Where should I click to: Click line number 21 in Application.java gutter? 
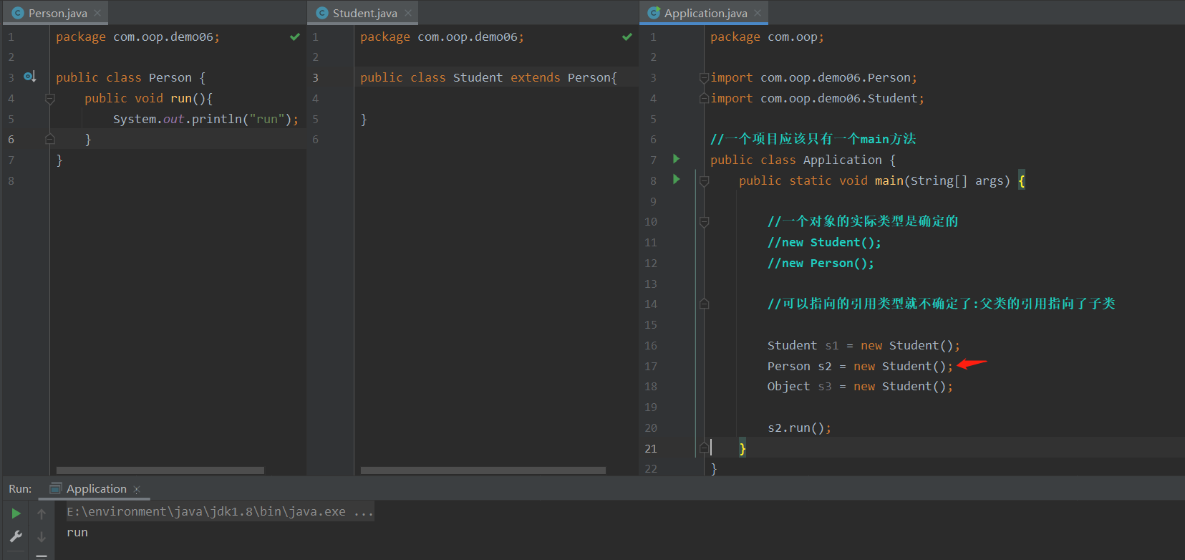pyautogui.click(x=650, y=448)
